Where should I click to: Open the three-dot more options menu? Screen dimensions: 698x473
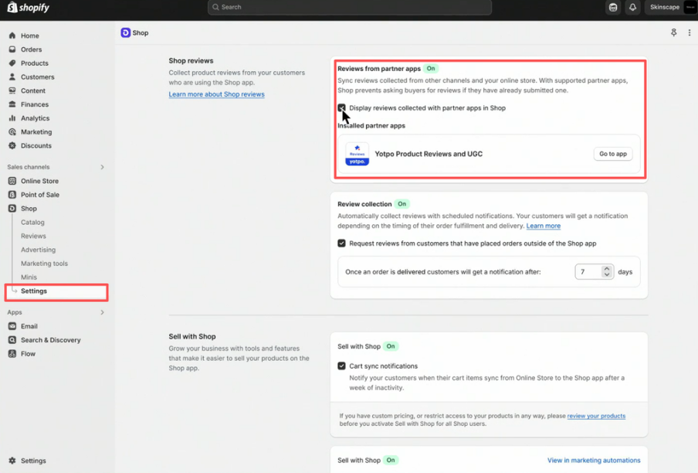689,33
